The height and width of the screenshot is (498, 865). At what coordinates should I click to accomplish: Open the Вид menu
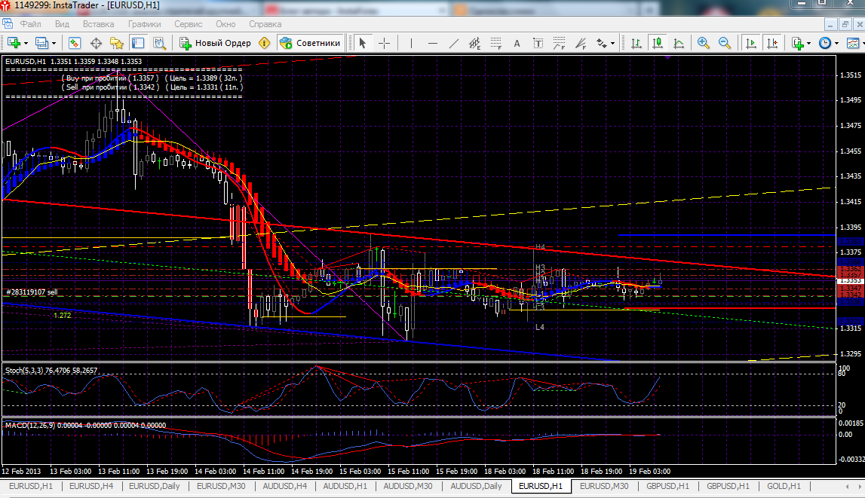point(62,24)
